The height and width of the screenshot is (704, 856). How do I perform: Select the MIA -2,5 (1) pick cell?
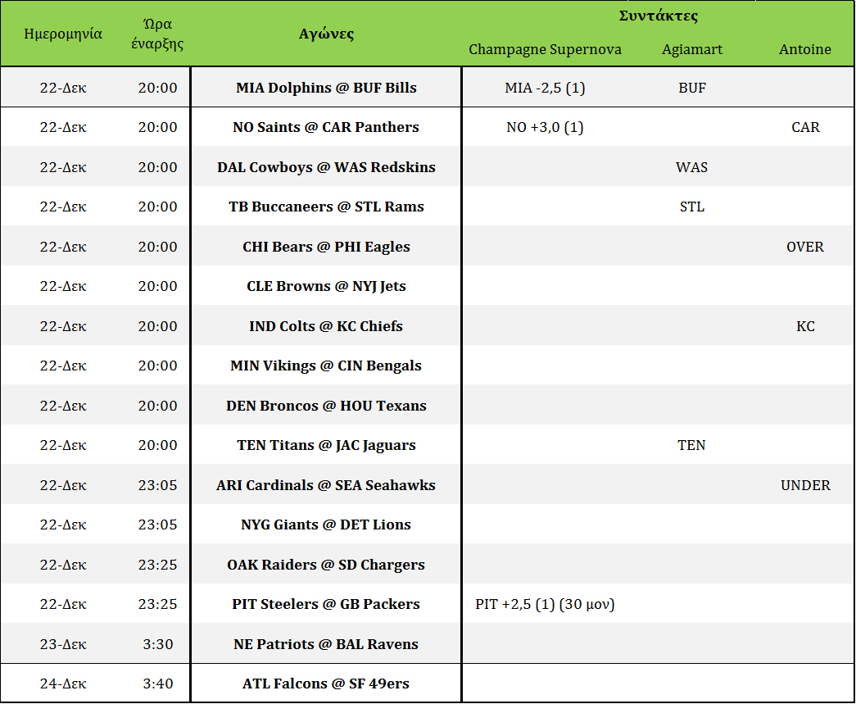click(x=545, y=88)
